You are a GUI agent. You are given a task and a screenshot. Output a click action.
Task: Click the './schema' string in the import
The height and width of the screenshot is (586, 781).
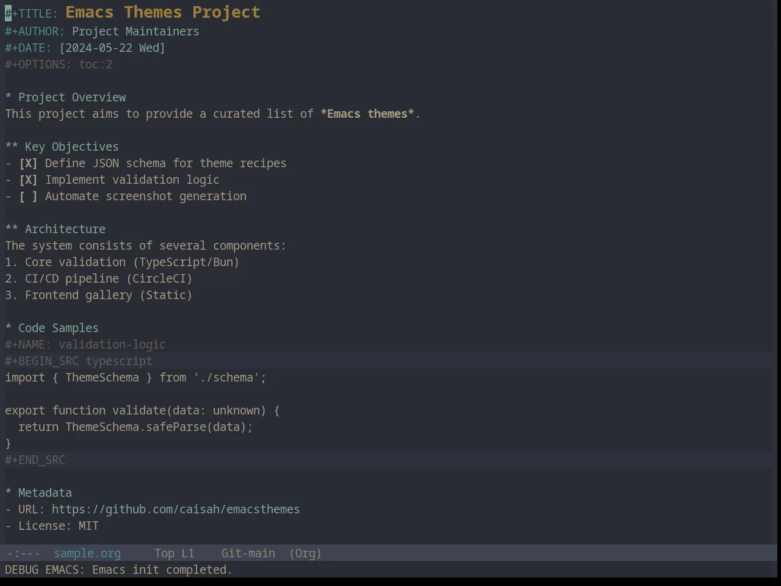(226, 378)
